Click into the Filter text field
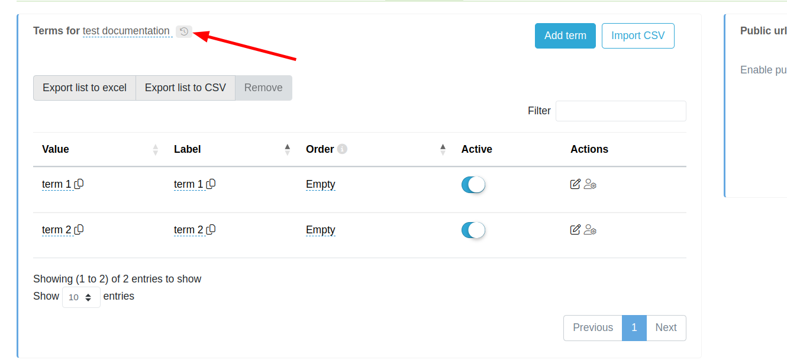Image resolution: width=787 pixels, height=363 pixels. click(621, 111)
